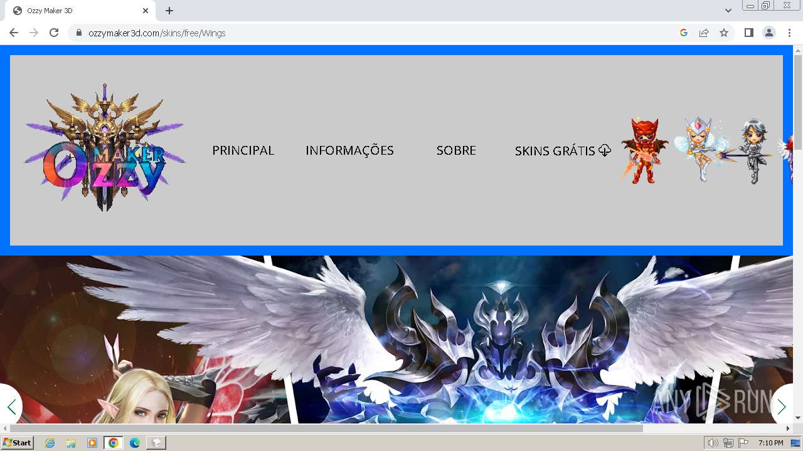Open media player from taskbar
Screen dimensions: 803x451
point(92,443)
